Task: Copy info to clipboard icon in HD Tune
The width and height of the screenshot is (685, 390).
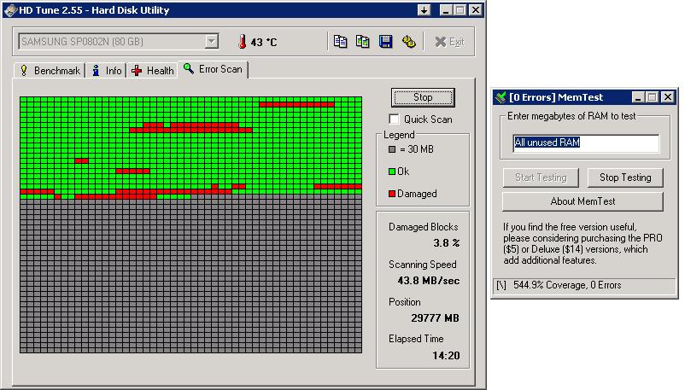Action: (340, 42)
